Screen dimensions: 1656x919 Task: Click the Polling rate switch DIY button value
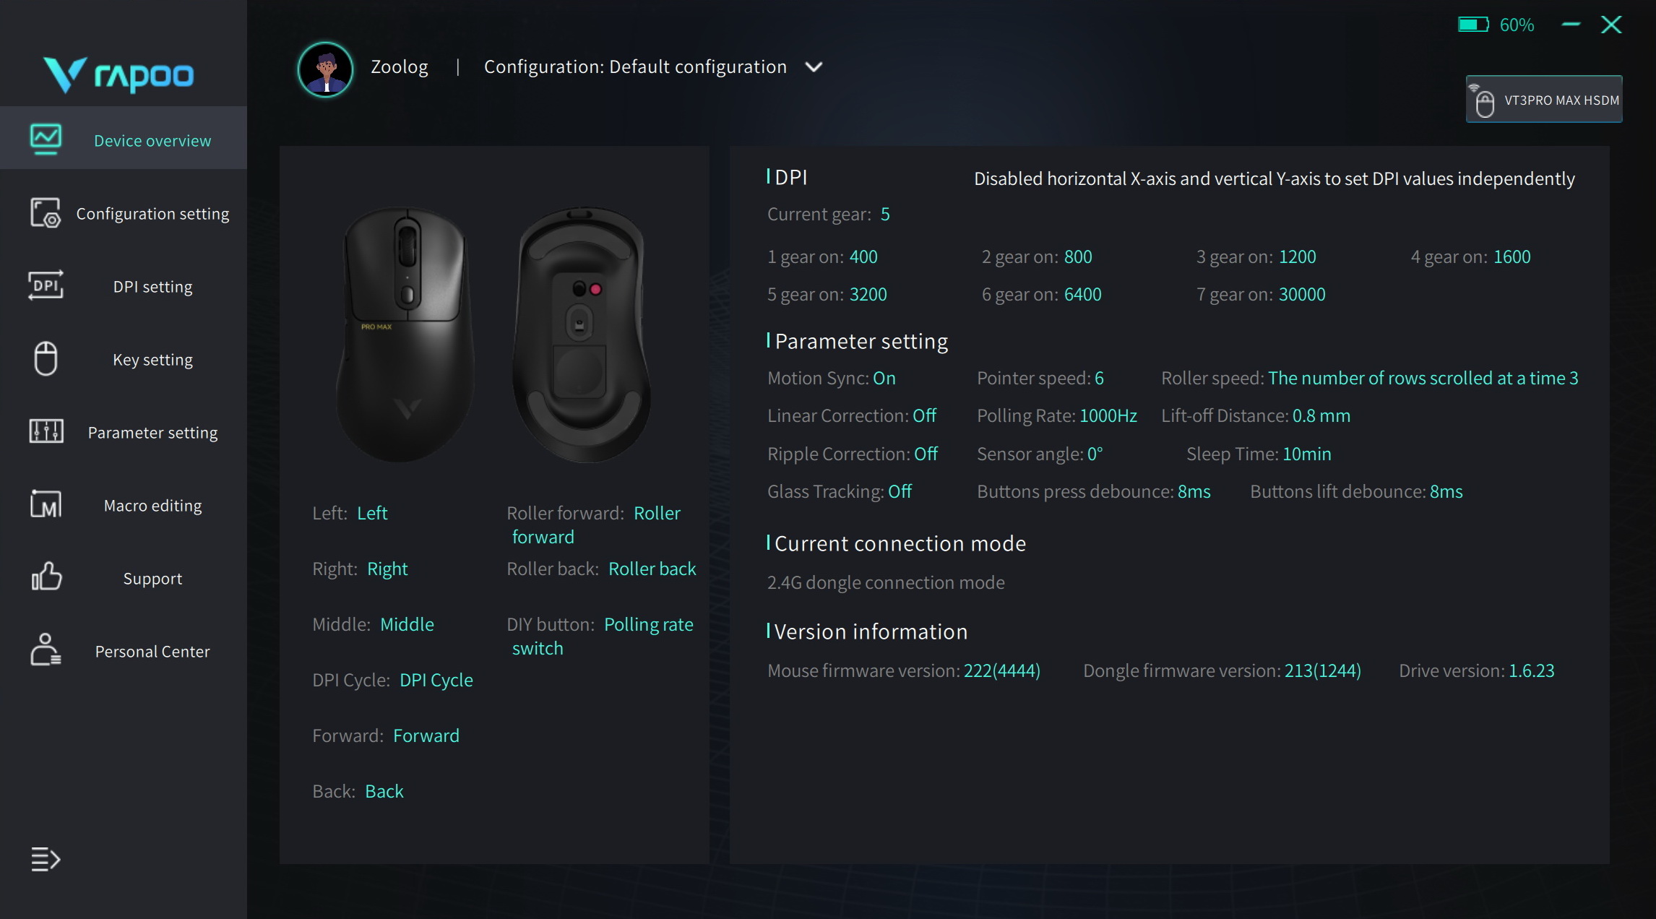click(648, 625)
